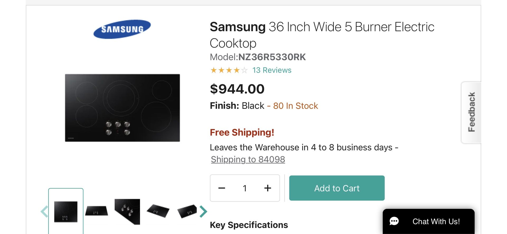The height and width of the screenshot is (234, 507).
Task: Start a chat via Chat With Us
Action: pos(436,221)
